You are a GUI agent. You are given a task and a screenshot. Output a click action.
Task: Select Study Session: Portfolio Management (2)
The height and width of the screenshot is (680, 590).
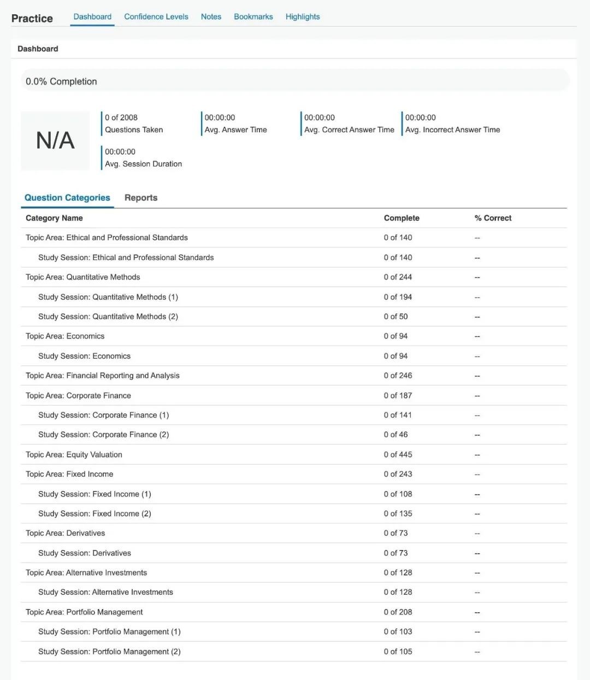point(109,652)
